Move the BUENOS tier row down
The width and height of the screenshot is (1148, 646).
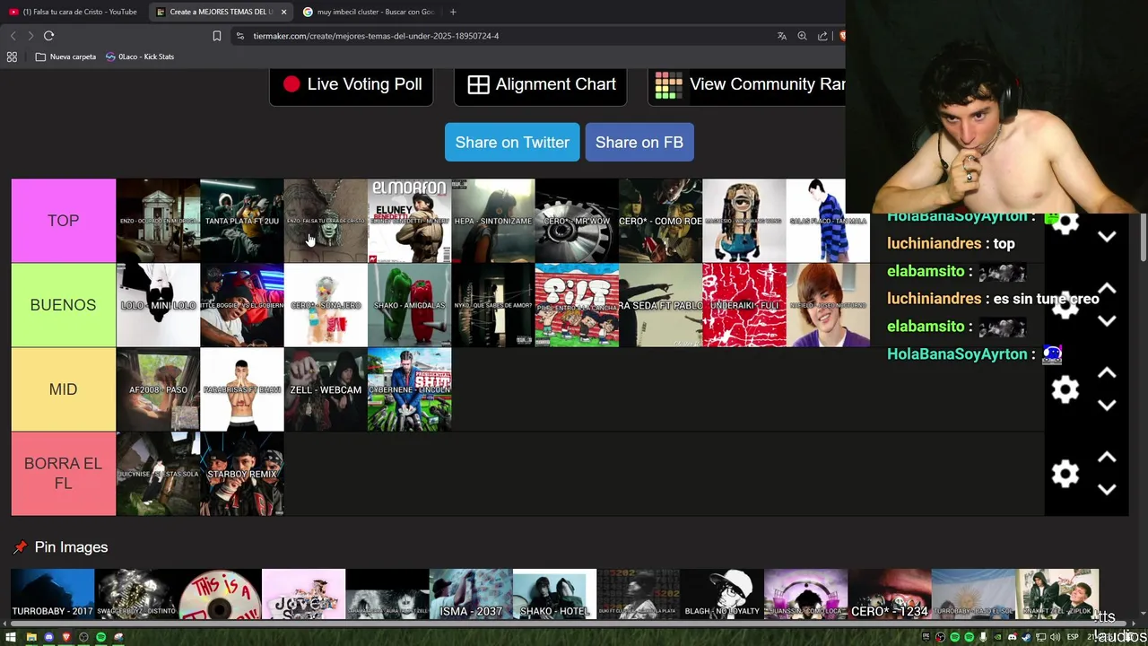(x=1107, y=321)
